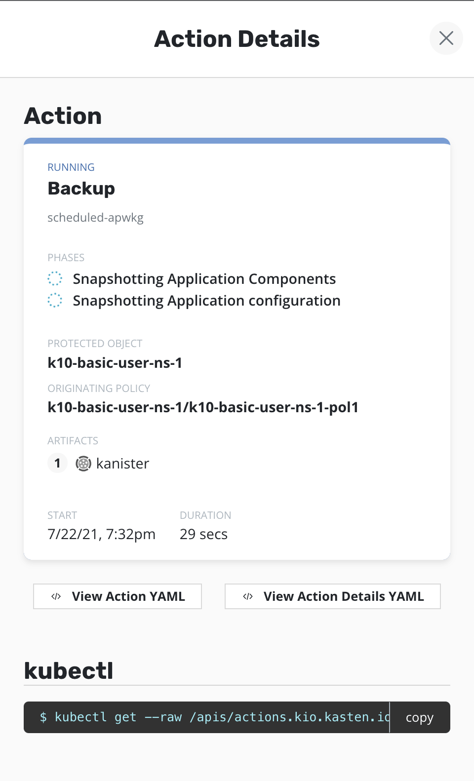Click the Backup action title
474x781 pixels.
[81, 189]
